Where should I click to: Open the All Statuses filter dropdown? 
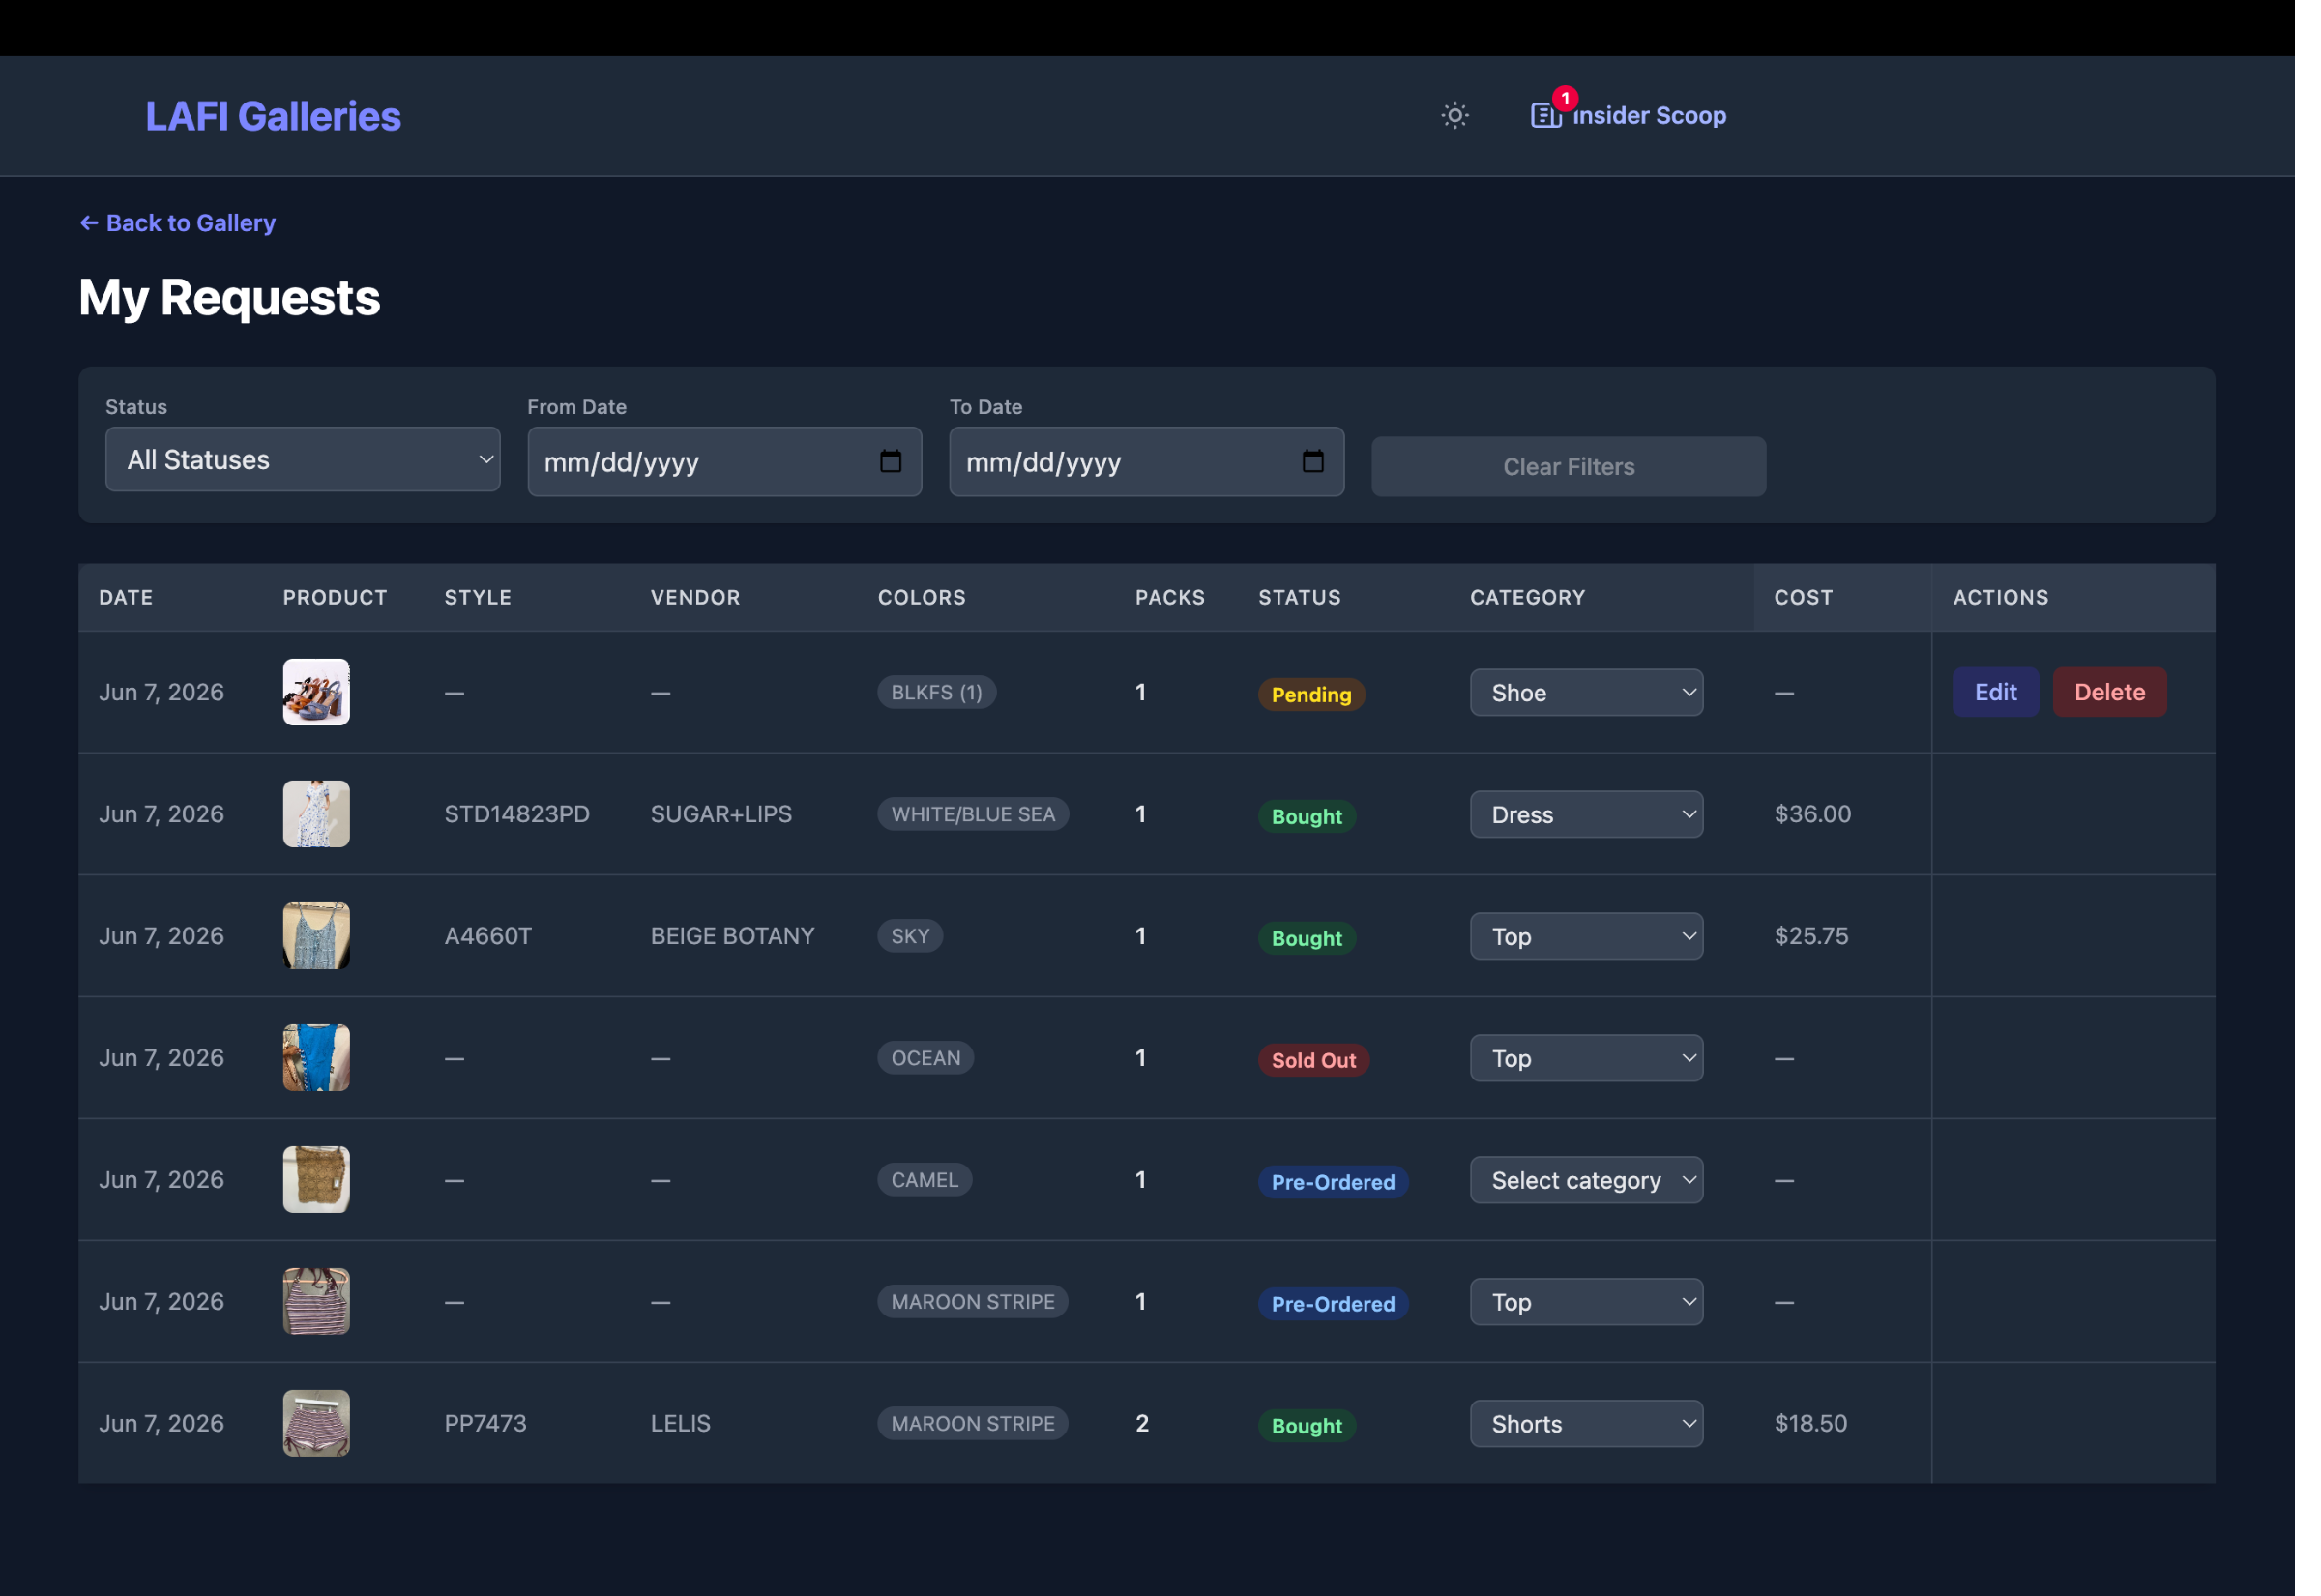303,460
